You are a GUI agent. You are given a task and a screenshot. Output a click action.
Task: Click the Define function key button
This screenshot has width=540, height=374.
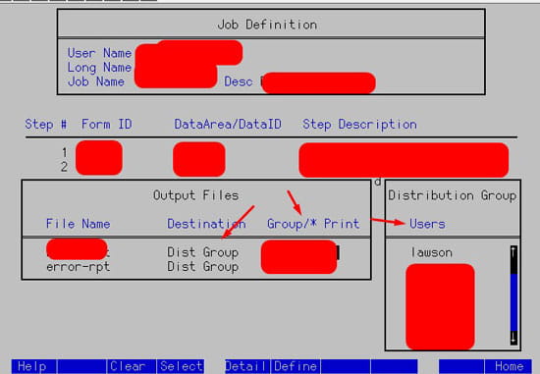pos(296,366)
